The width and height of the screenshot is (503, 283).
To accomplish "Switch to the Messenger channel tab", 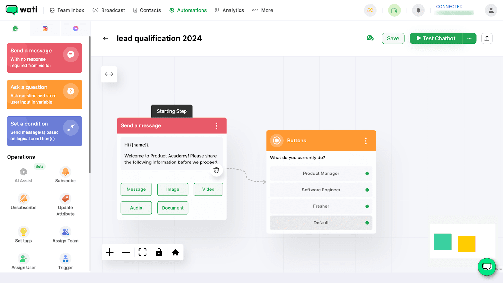I will coord(75,29).
